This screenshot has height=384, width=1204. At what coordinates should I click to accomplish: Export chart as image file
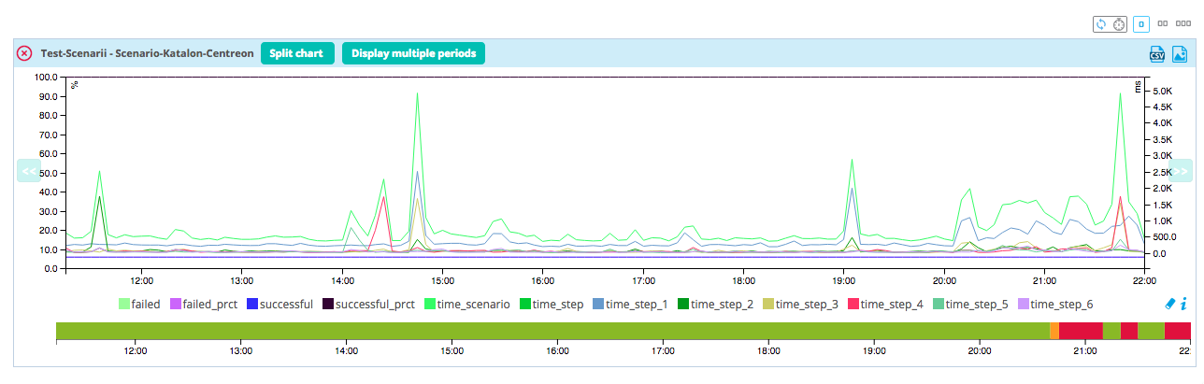click(x=1179, y=54)
